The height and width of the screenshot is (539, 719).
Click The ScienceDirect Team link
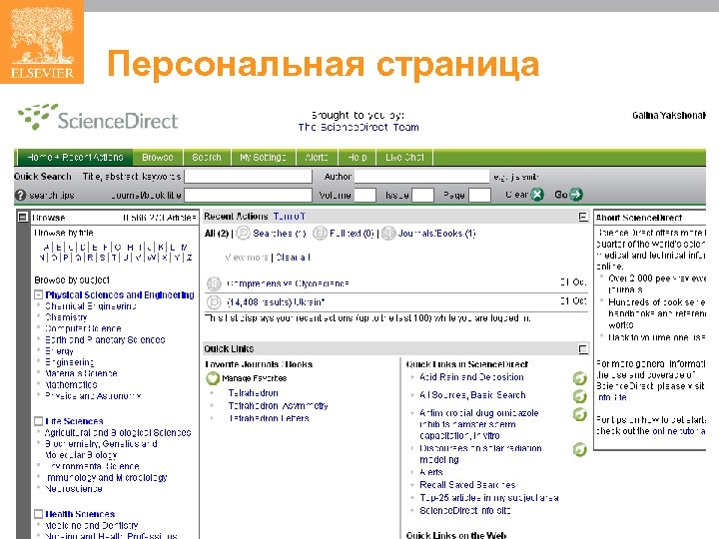(359, 127)
